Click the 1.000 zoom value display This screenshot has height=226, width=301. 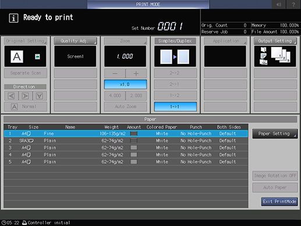click(125, 57)
